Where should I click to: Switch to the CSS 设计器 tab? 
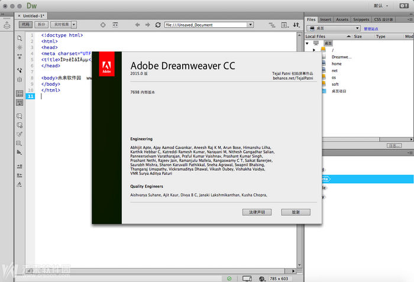[x=383, y=20]
